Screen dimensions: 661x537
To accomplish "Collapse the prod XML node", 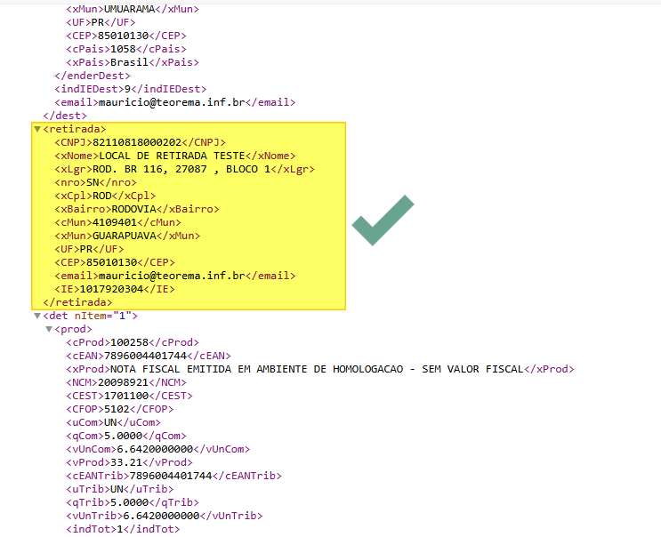I will coord(49,329).
